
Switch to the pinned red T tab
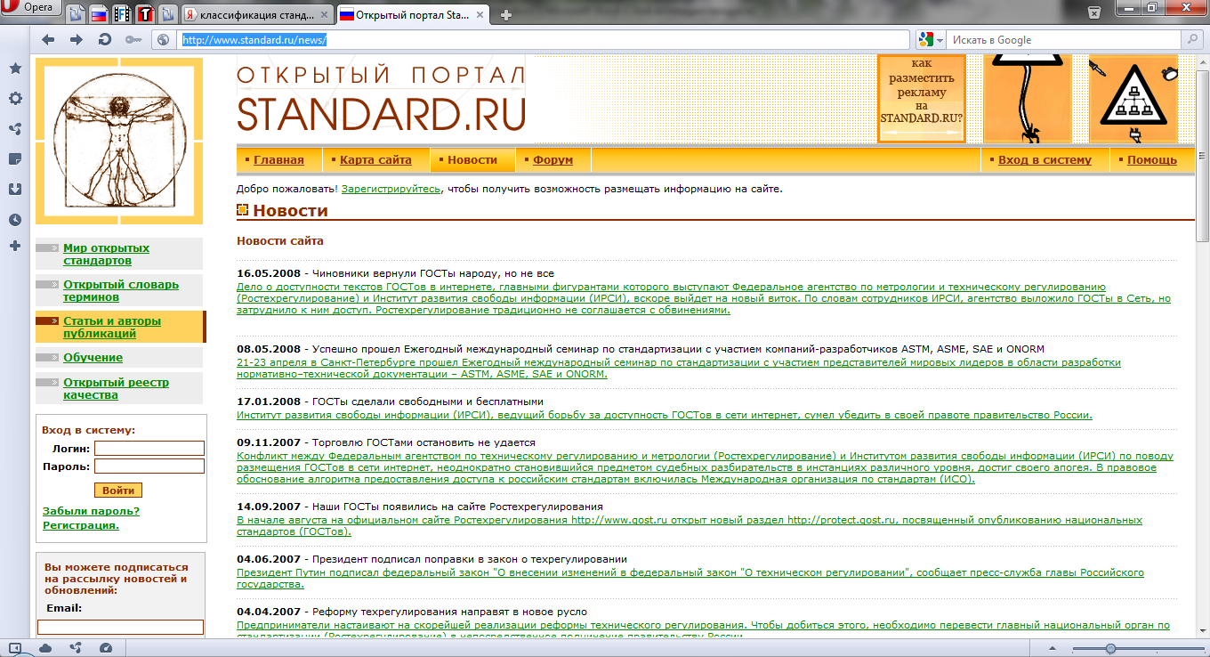(x=144, y=14)
